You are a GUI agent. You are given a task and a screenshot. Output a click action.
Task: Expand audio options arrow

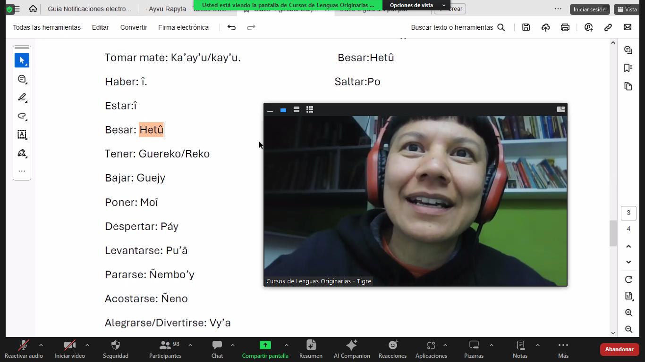41,345
